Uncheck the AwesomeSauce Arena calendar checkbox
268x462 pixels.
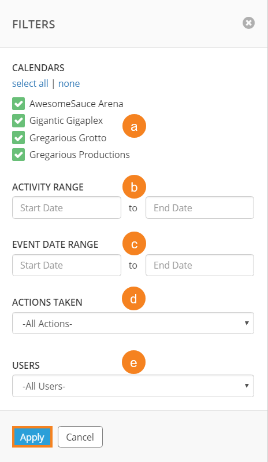coord(18,104)
